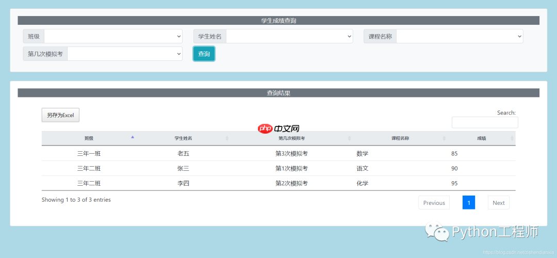Image resolution: width=557 pixels, height=258 pixels.
Task: Go to Next page
Action: (x=498, y=203)
